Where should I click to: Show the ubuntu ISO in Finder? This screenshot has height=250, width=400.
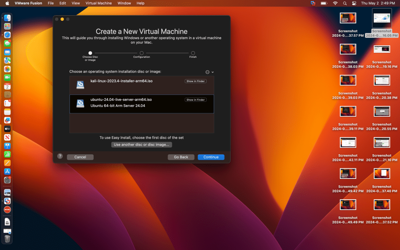(195, 100)
